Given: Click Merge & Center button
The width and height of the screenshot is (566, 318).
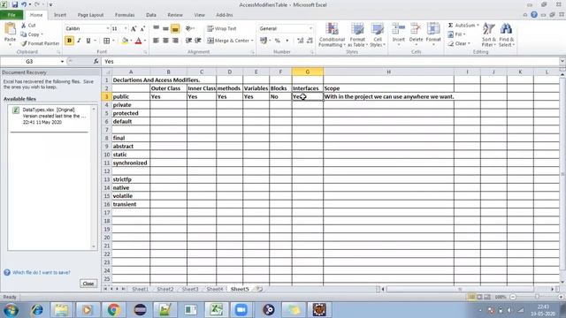Looking at the screenshot, I should 228,41.
